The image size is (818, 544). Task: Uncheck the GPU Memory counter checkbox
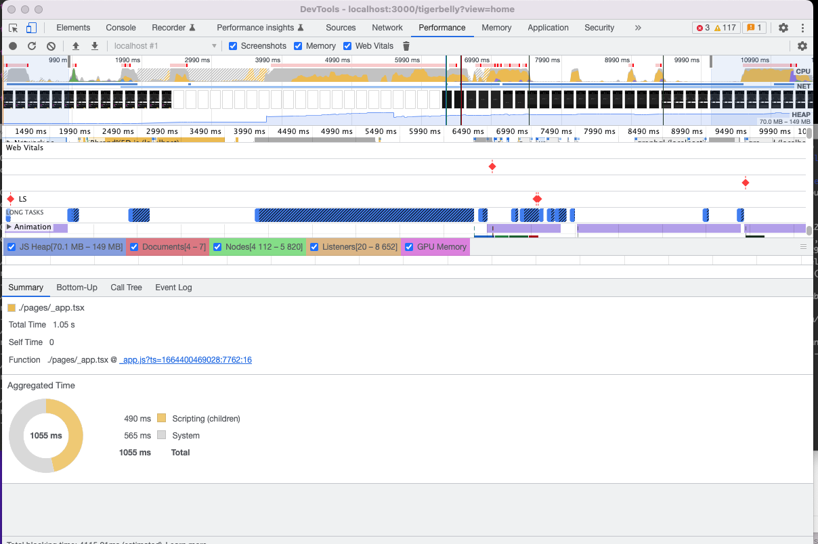pyautogui.click(x=408, y=247)
